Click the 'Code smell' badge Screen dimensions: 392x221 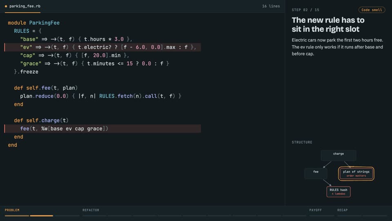pyautogui.click(x=372, y=10)
